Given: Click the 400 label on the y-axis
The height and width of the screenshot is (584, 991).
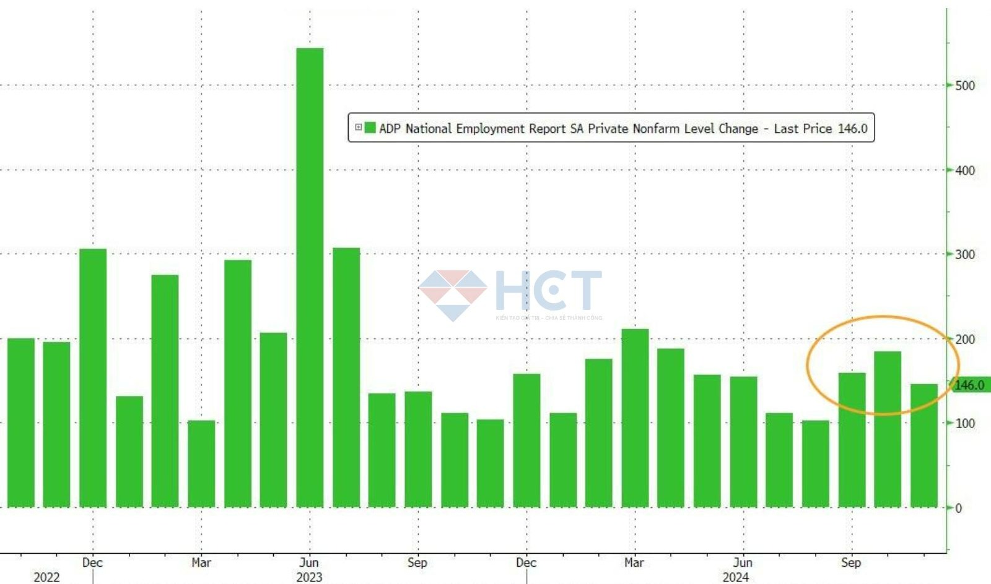Looking at the screenshot, I should 964,170.
